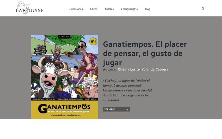Visit the Blog menu item
This screenshot has width=222, height=139.
(147, 9)
